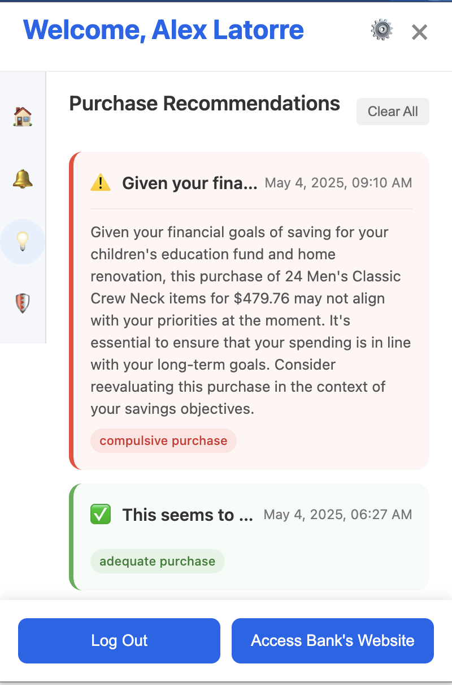Click the yellow warning triangle icon

tap(101, 183)
